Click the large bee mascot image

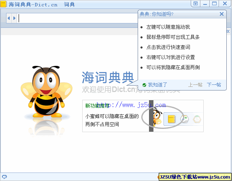[x=47, y=92]
